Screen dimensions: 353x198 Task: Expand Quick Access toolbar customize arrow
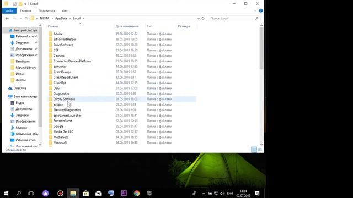point(25,4)
